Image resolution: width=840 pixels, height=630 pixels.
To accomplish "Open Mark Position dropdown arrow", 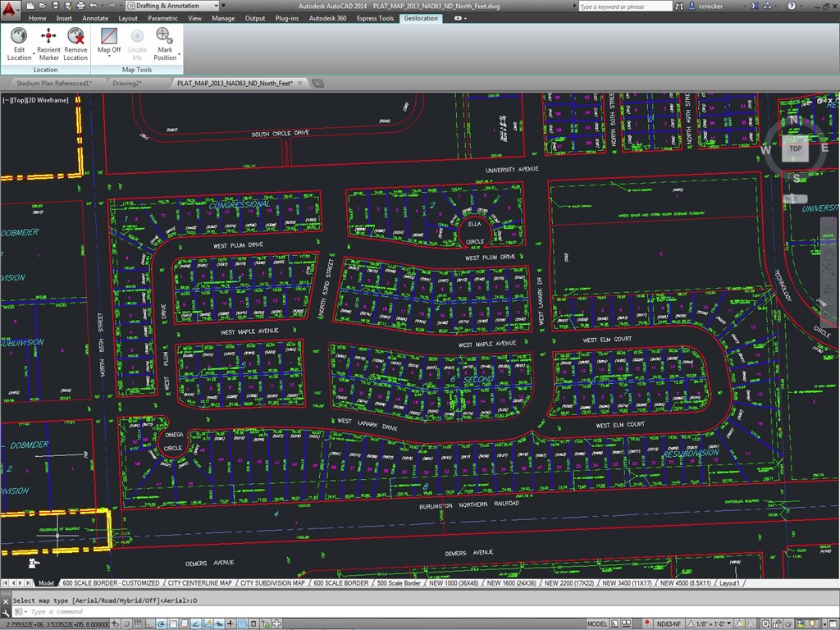I will pyautogui.click(x=179, y=54).
